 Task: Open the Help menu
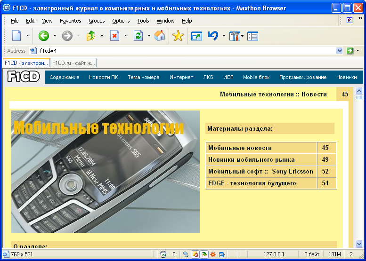[x=187, y=21]
